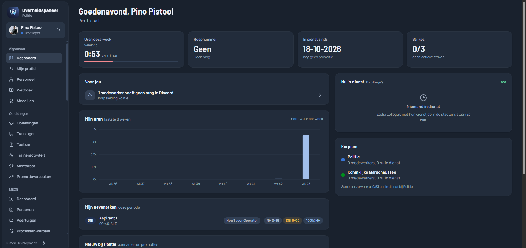Click the green Koninklijke Marechaussee color dot
This screenshot has height=248, width=526.
(343, 175)
